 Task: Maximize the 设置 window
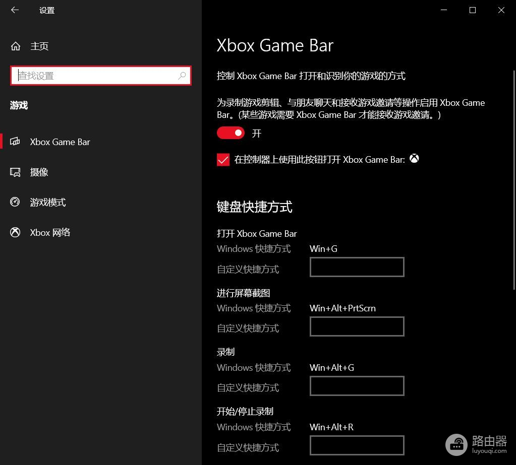point(473,10)
